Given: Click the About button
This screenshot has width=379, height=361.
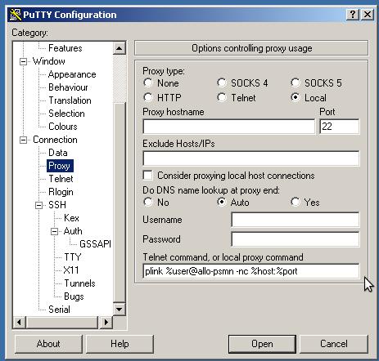Looking at the screenshot, I should 48,344.
